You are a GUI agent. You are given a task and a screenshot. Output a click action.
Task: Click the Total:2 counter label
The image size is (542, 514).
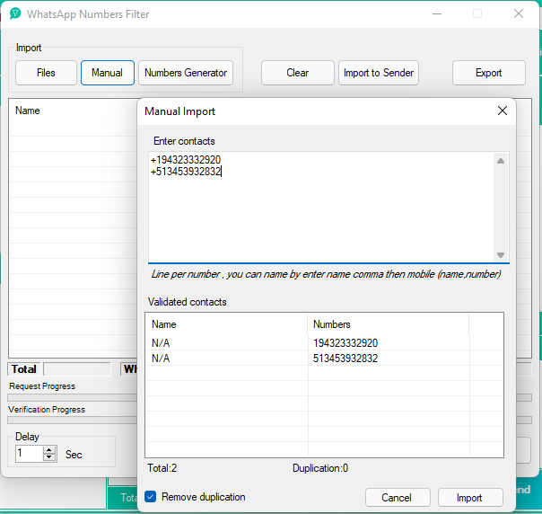162,468
